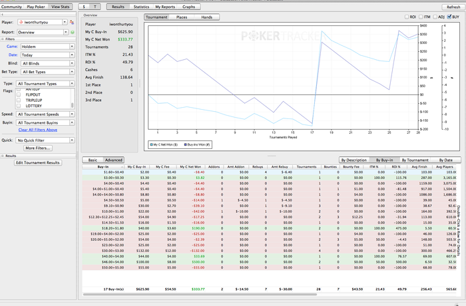Click the My C Net Won legend marker
The width and height of the screenshot is (466, 306).
tap(152, 143)
